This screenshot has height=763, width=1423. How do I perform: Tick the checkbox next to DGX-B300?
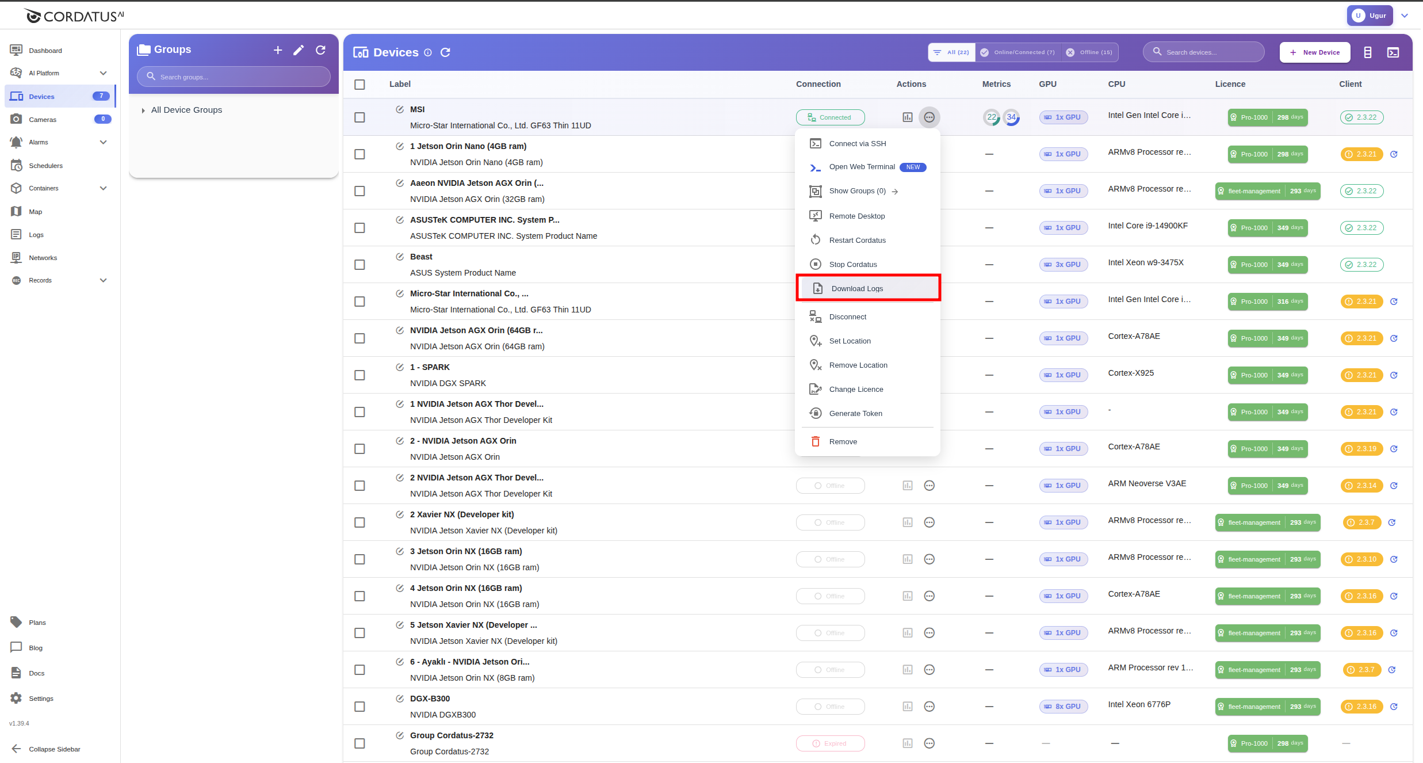359,706
